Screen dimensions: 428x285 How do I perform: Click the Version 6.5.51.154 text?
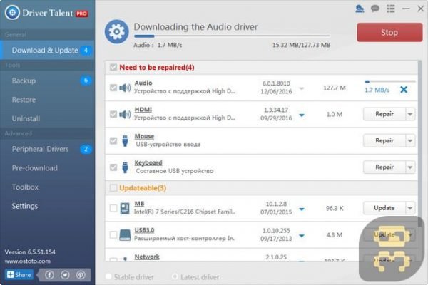coord(30,252)
